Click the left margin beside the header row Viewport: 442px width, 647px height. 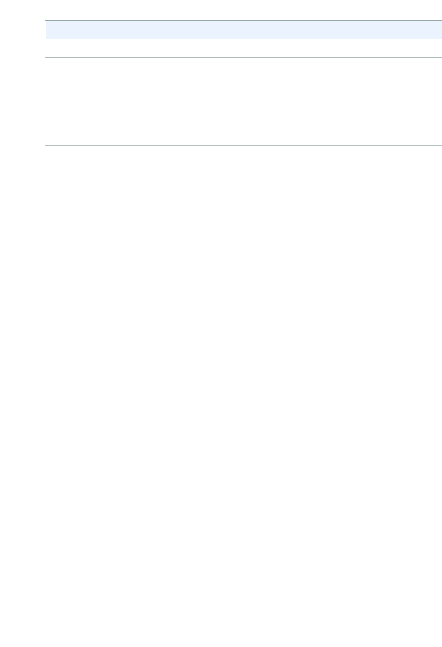(x=22, y=29)
